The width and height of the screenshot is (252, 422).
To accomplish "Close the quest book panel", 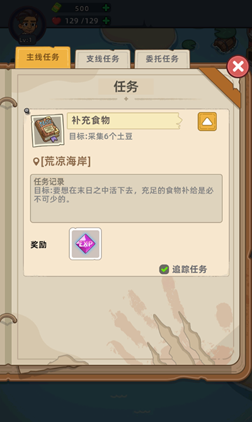I will point(238,67).
